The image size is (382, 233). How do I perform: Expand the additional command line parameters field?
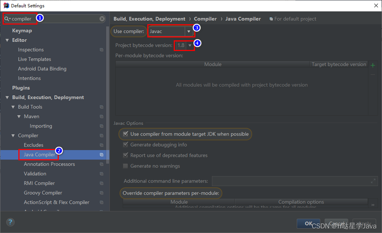[x=373, y=181]
